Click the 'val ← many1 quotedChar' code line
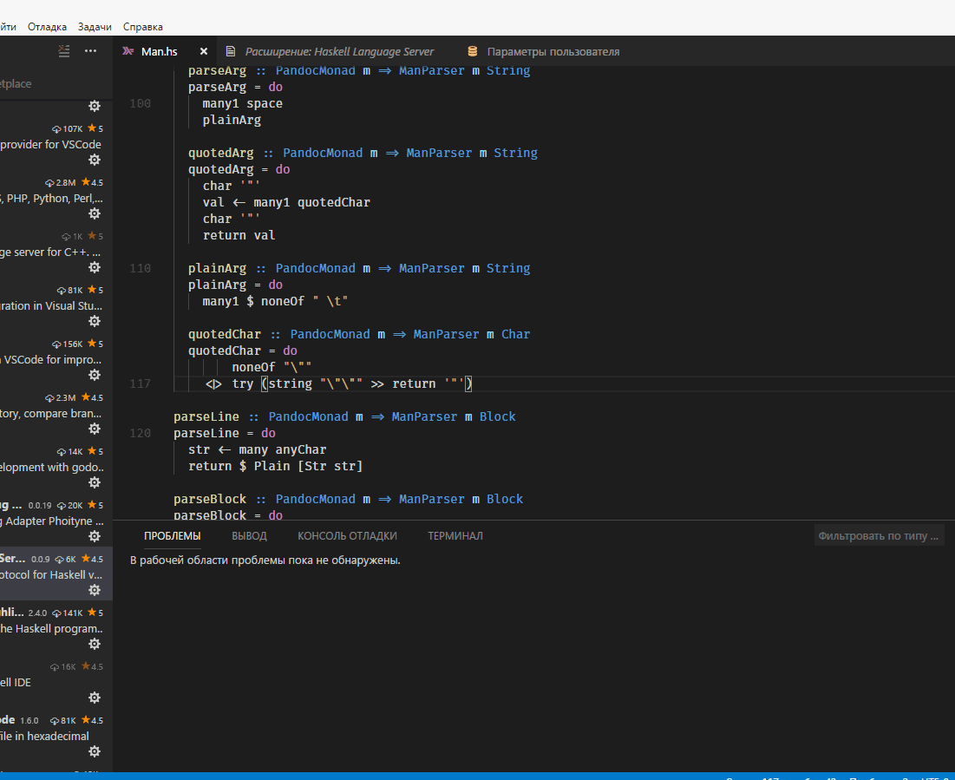 point(286,202)
